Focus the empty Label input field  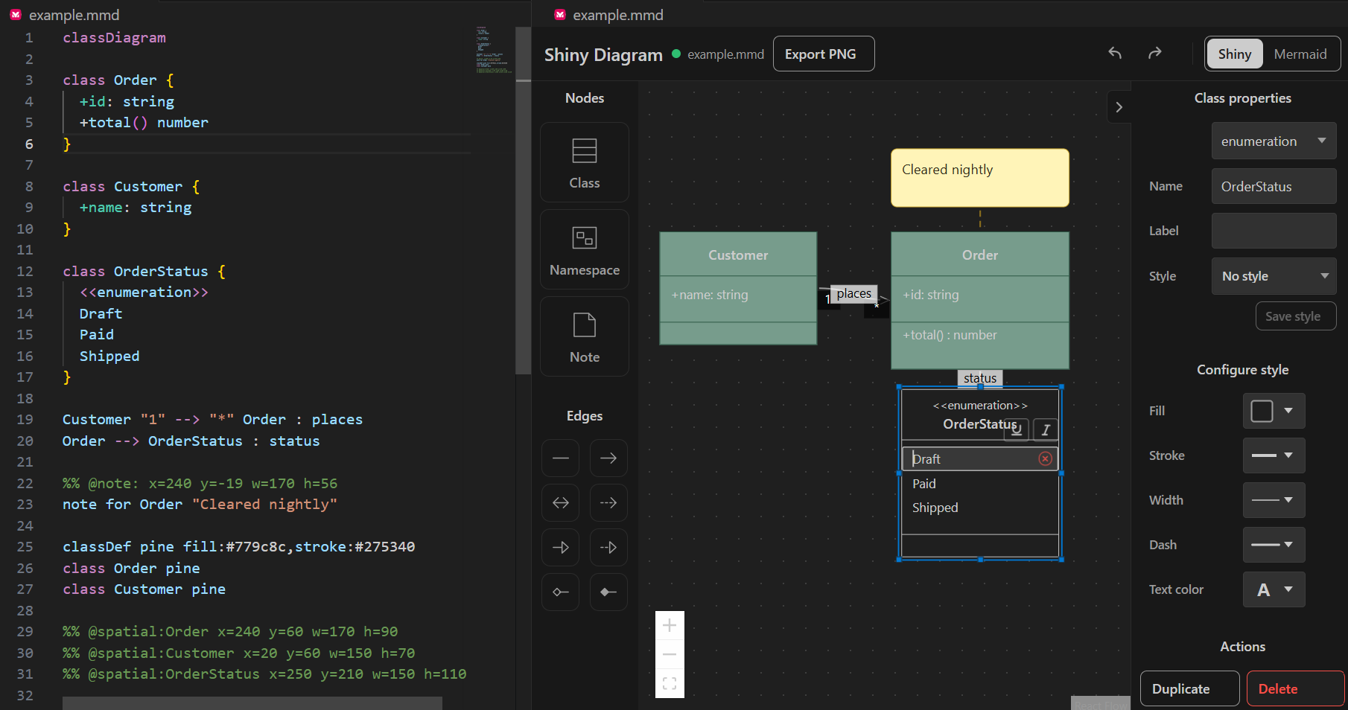point(1274,231)
